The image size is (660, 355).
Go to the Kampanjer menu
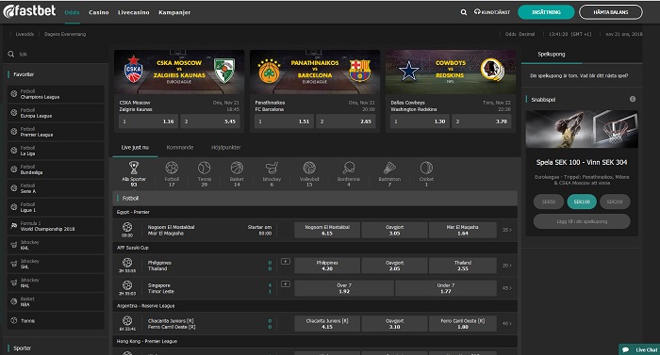point(174,12)
